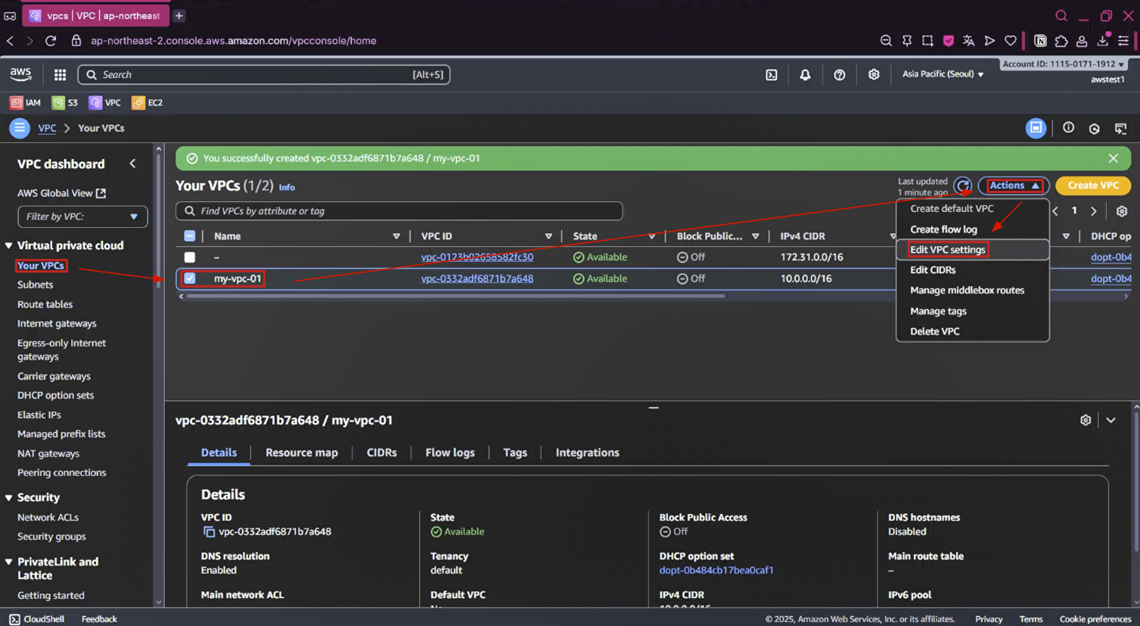Open CloudShell from the footer

click(x=36, y=619)
